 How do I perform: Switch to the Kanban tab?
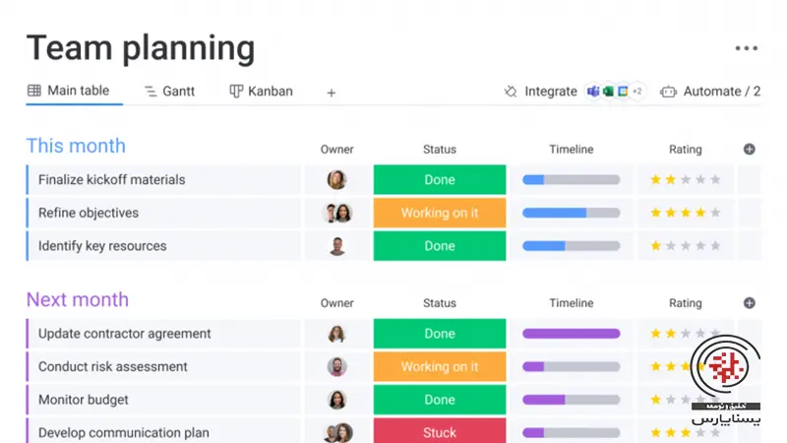click(x=261, y=92)
